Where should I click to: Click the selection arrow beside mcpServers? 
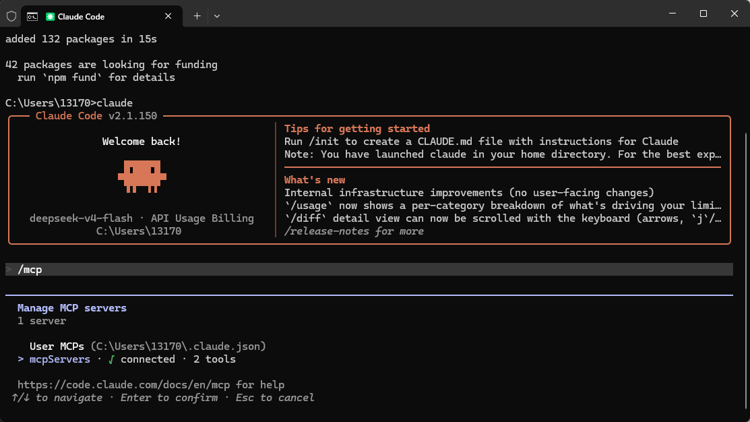coord(21,359)
